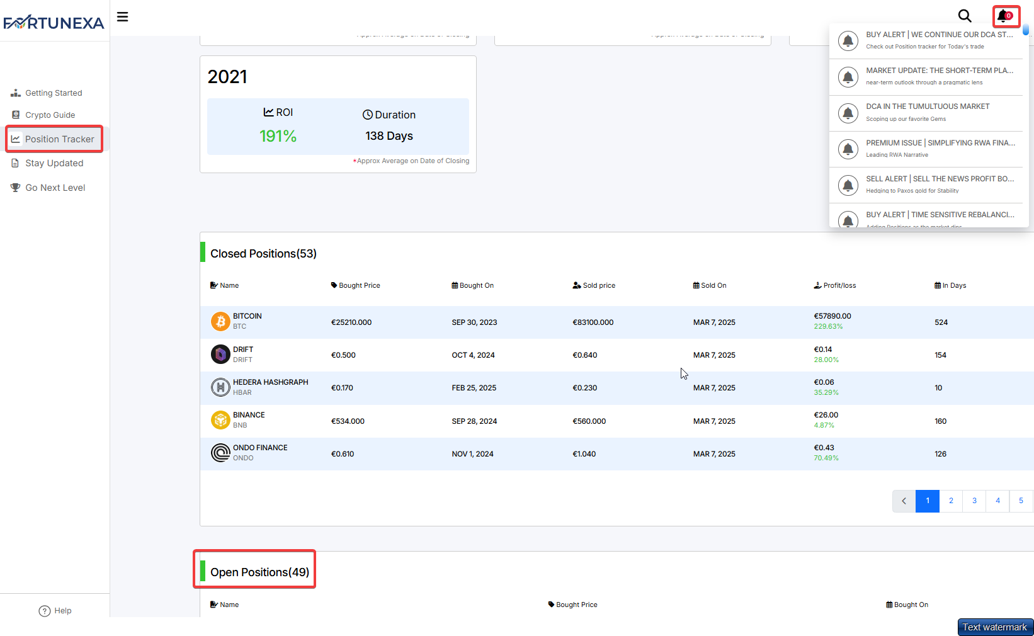Screen dimensions: 1034x636
Task: Open PREMIUM ISSUE RWA notification
Action: [x=926, y=149]
